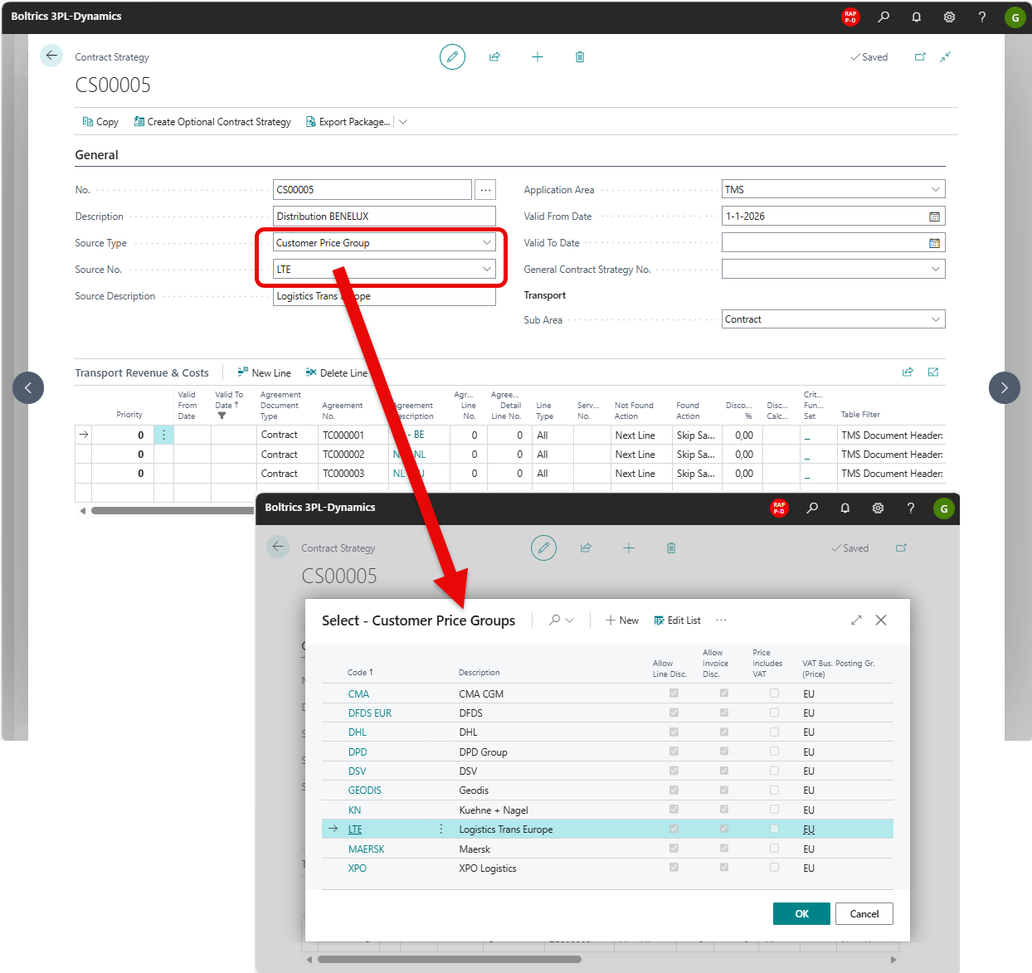The height and width of the screenshot is (973, 1032).
Task: Click Create Optional Contract Strategy action
Action: (x=212, y=122)
